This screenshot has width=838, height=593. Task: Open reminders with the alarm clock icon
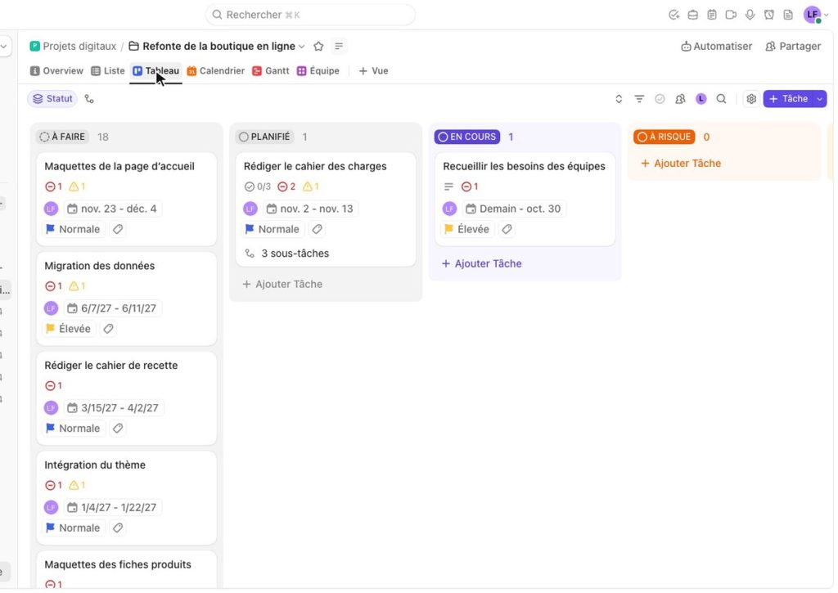pos(769,15)
